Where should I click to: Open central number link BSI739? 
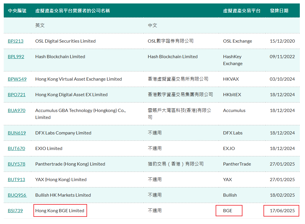click(15, 210)
